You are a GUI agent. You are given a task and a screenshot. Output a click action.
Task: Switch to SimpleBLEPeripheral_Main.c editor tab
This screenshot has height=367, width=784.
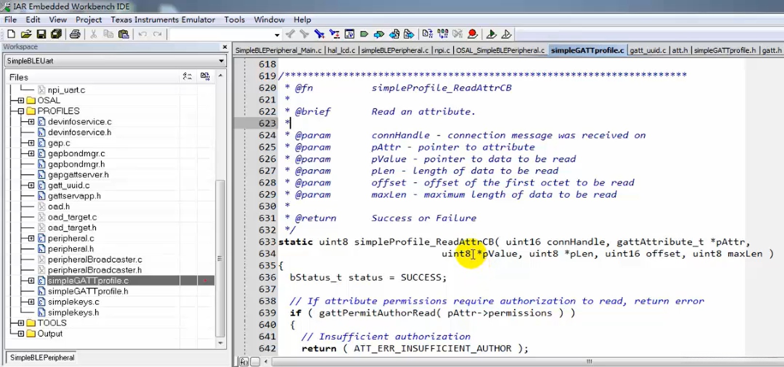(x=278, y=50)
